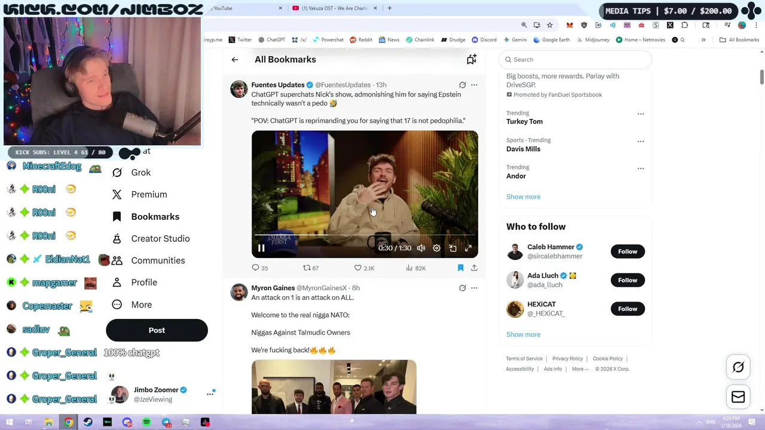Like the Fuentes Updates post
The image size is (765, 430).
point(364,268)
